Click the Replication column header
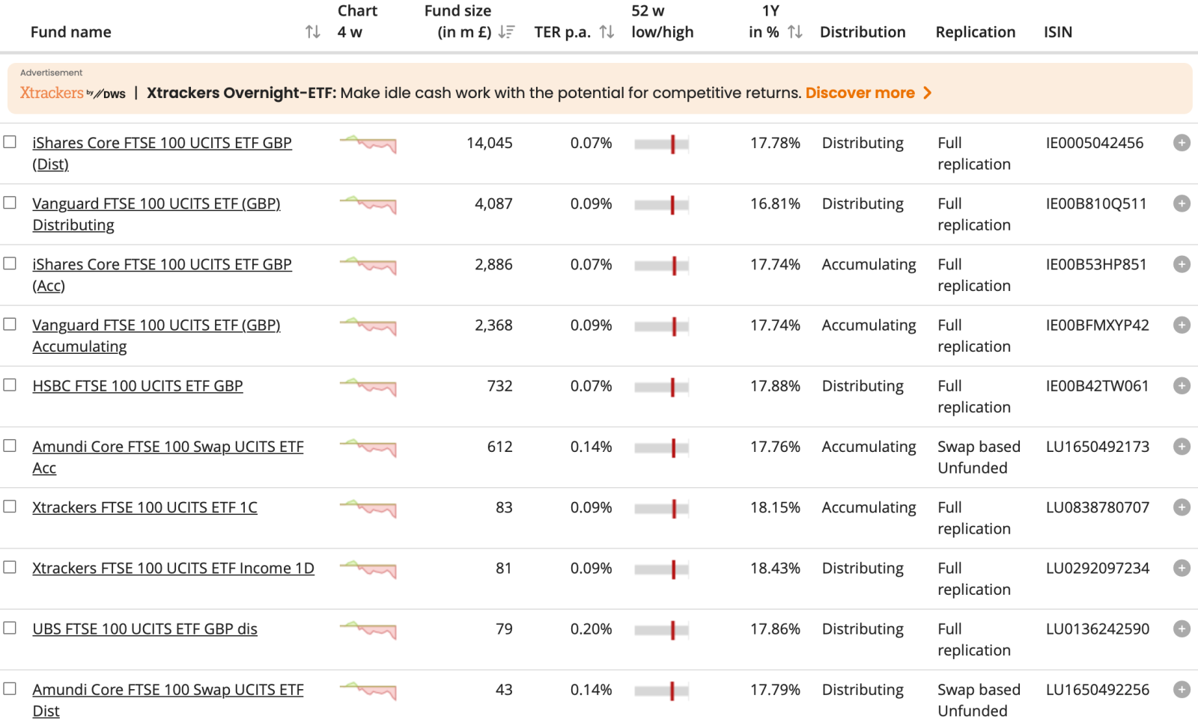Screen dimensions: 1198x728 [975, 32]
